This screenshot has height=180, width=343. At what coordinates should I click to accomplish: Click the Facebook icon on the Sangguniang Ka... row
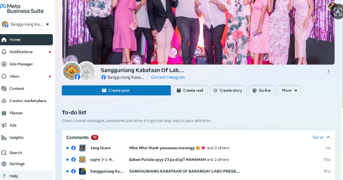click(x=73, y=171)
